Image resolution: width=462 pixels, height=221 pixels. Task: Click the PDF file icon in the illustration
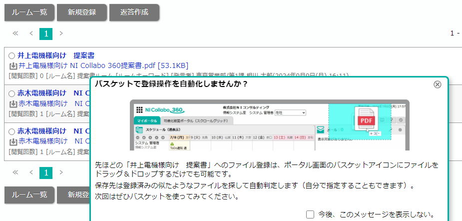click(x=366, y=119)
